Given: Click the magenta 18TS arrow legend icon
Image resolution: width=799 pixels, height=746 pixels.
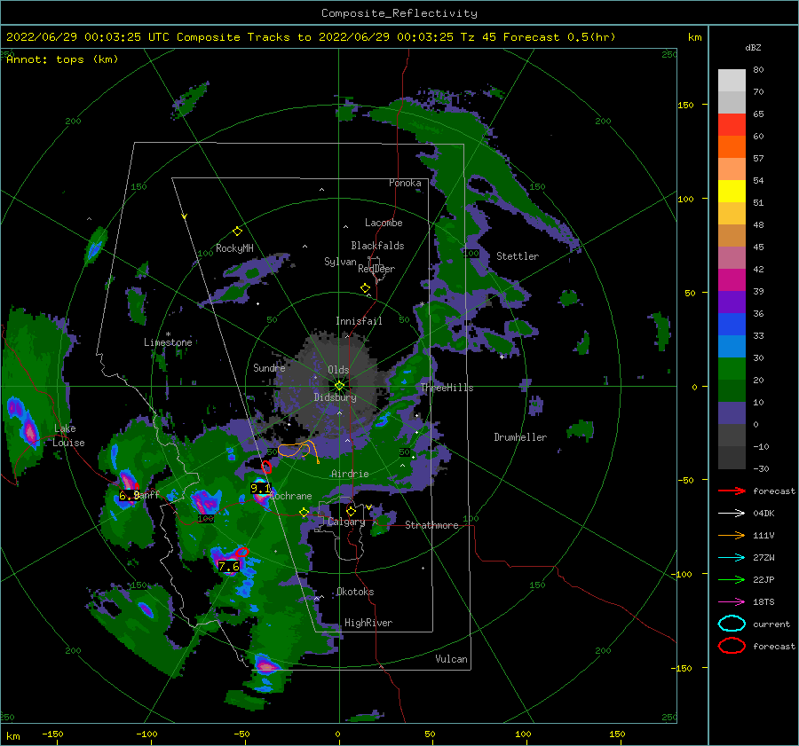Looking at the screenshot, I should click(732, 602).
